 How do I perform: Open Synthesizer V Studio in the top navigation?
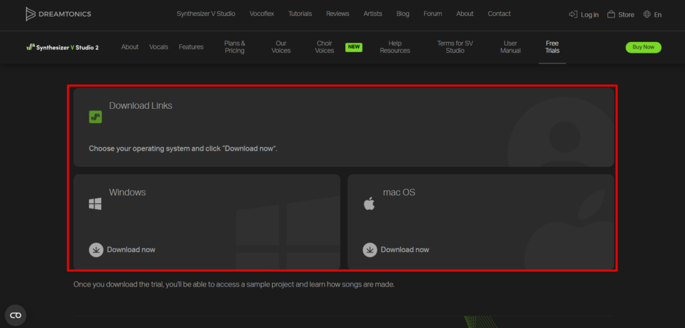tap(206, 14)
